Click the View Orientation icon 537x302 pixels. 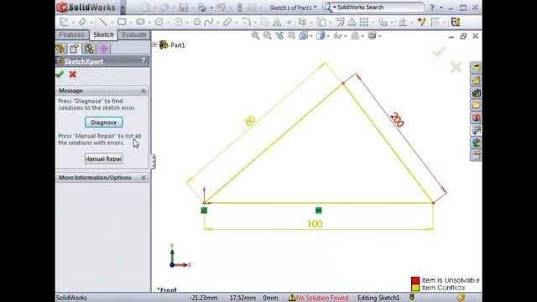click(304, 35)
